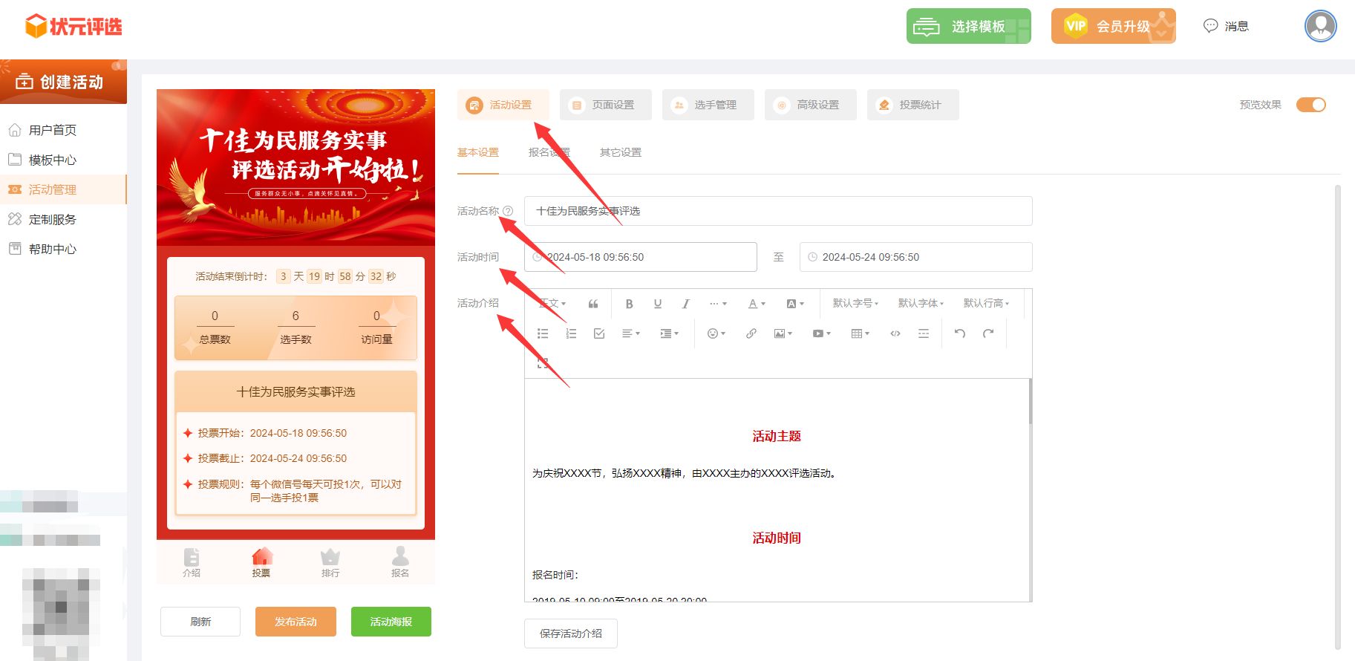The image size is (1355, 661).
Task: Insert a to-do checkbox list
Action: coord(599,333)
